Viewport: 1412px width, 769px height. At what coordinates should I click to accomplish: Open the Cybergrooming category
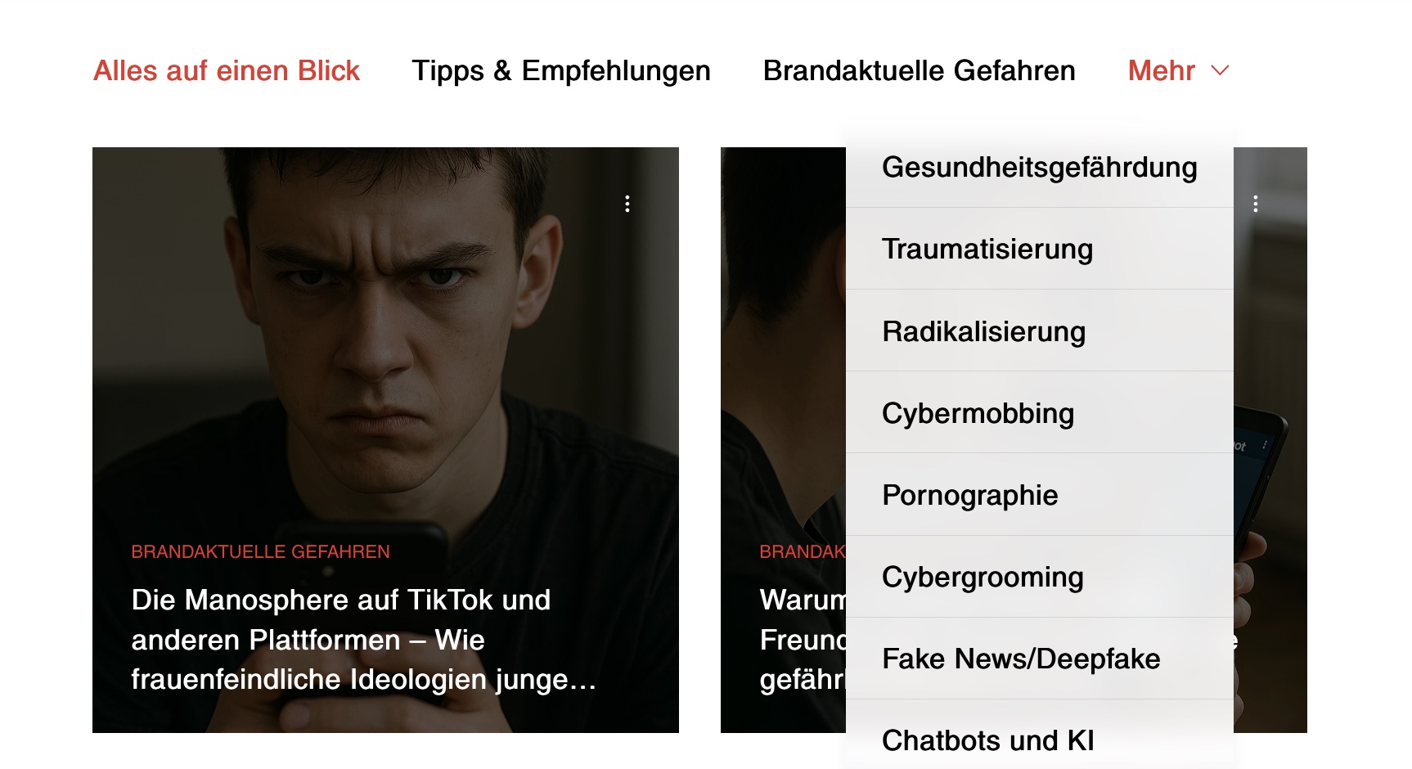pos(1040,577)
